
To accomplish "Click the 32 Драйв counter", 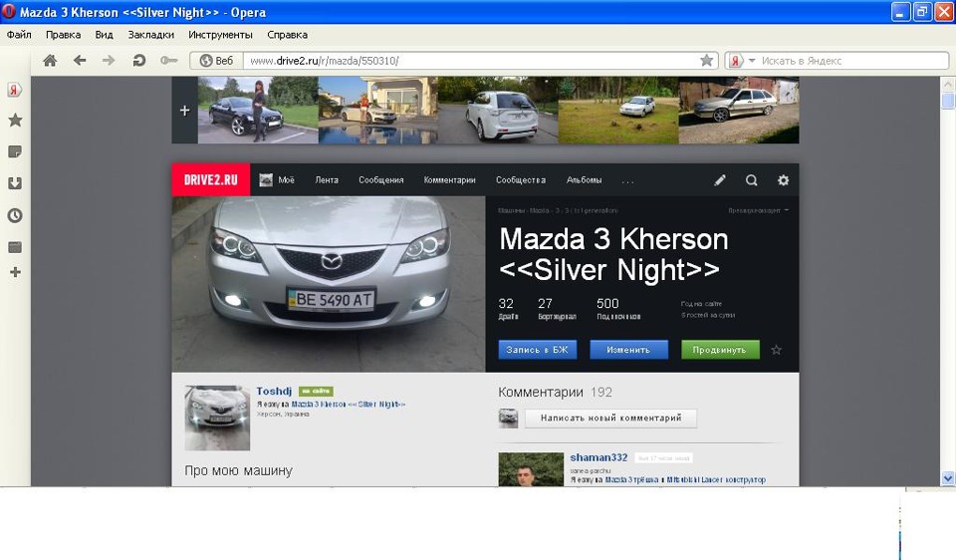I will (508, 309).
